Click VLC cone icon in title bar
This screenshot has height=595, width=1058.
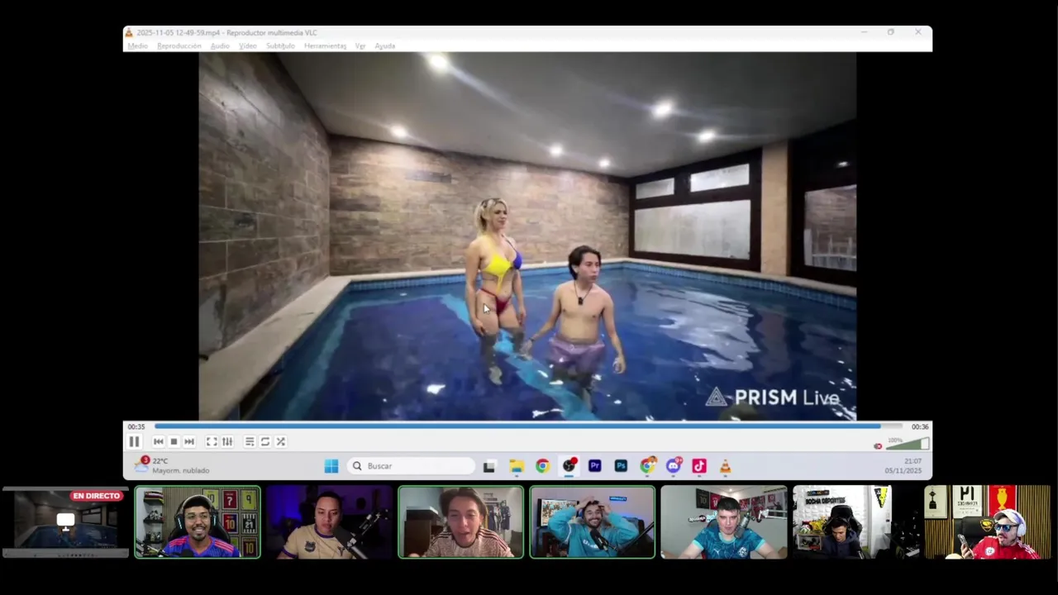[x=129, y=32]
